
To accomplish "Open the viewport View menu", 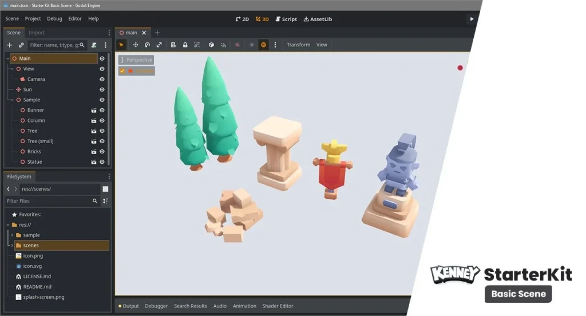I will pos(322,45).
